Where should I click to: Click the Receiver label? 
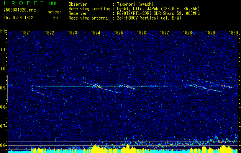point(78,13)
